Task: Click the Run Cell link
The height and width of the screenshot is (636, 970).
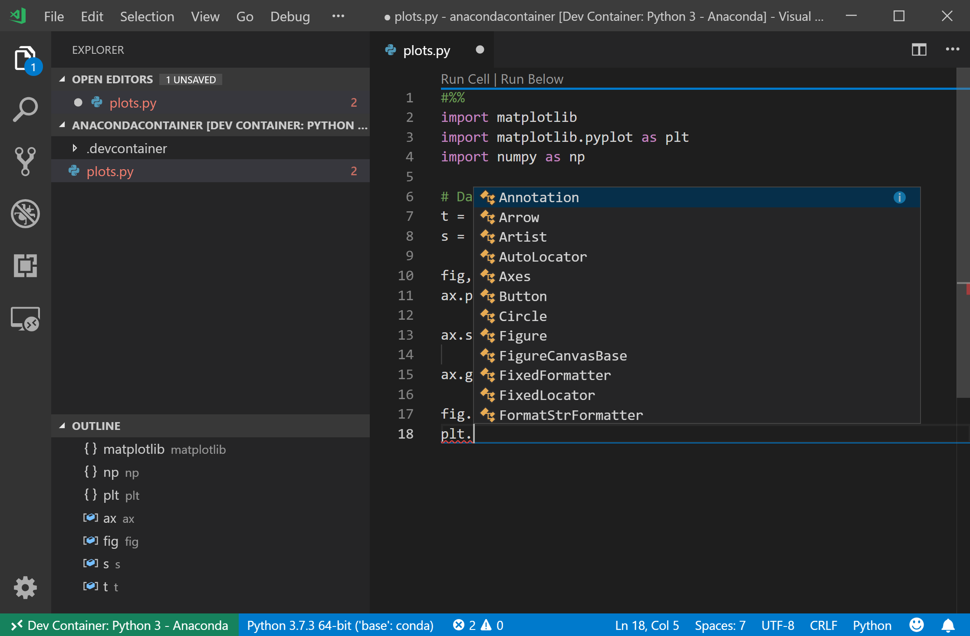Action: [x=465, y=79]
